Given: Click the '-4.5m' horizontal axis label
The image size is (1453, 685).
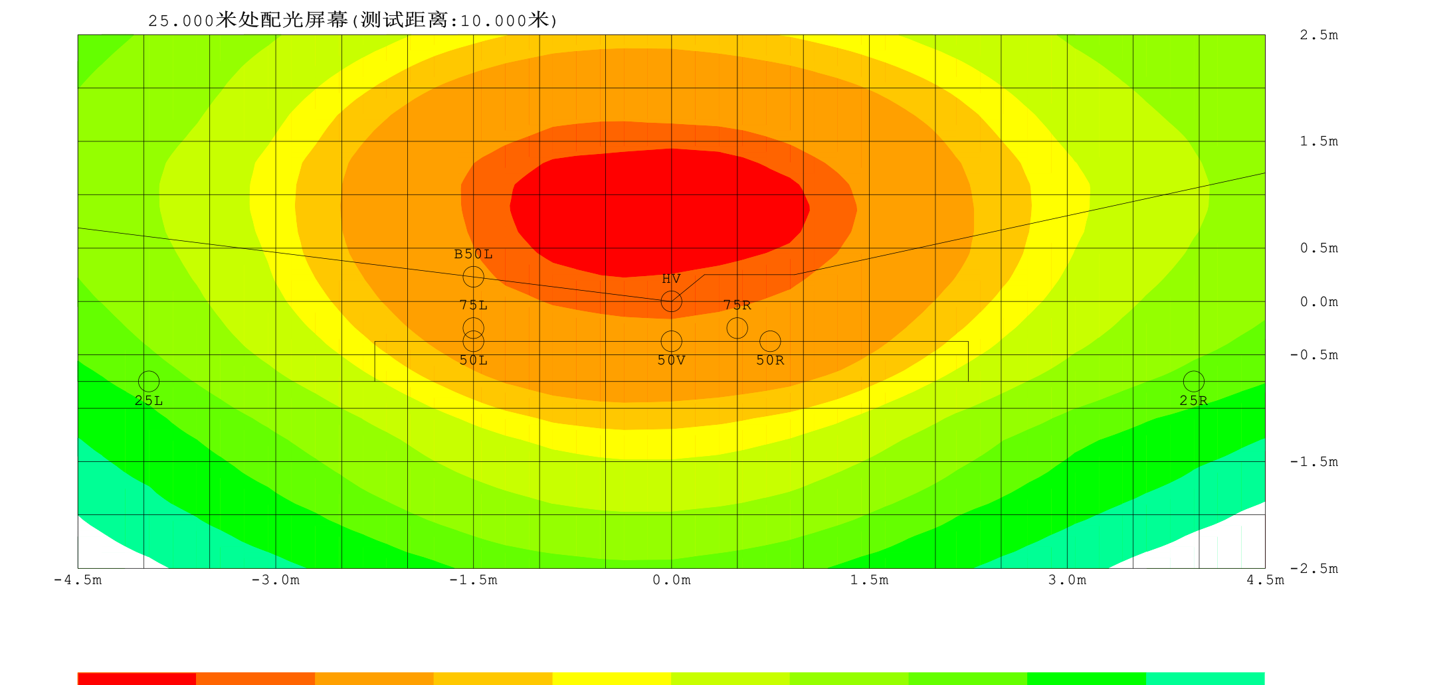Looking at the screenshot, I should click(78, 580).
